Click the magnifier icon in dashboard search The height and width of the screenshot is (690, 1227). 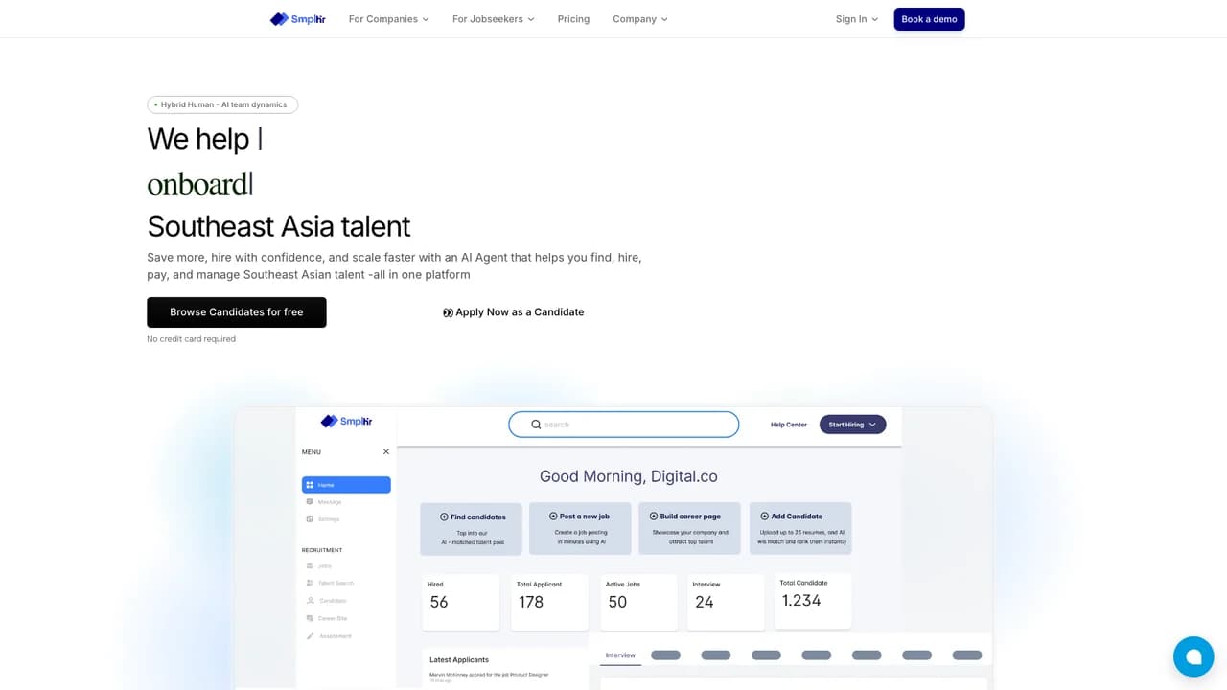pos(537,425)
